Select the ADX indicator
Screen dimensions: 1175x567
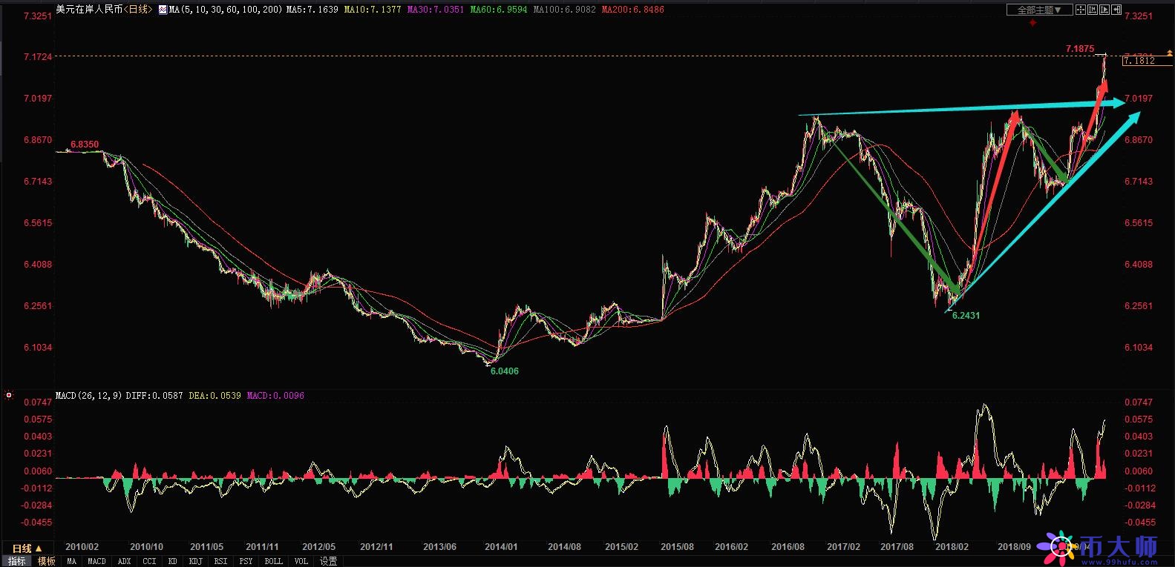click(x=124, y=561)
